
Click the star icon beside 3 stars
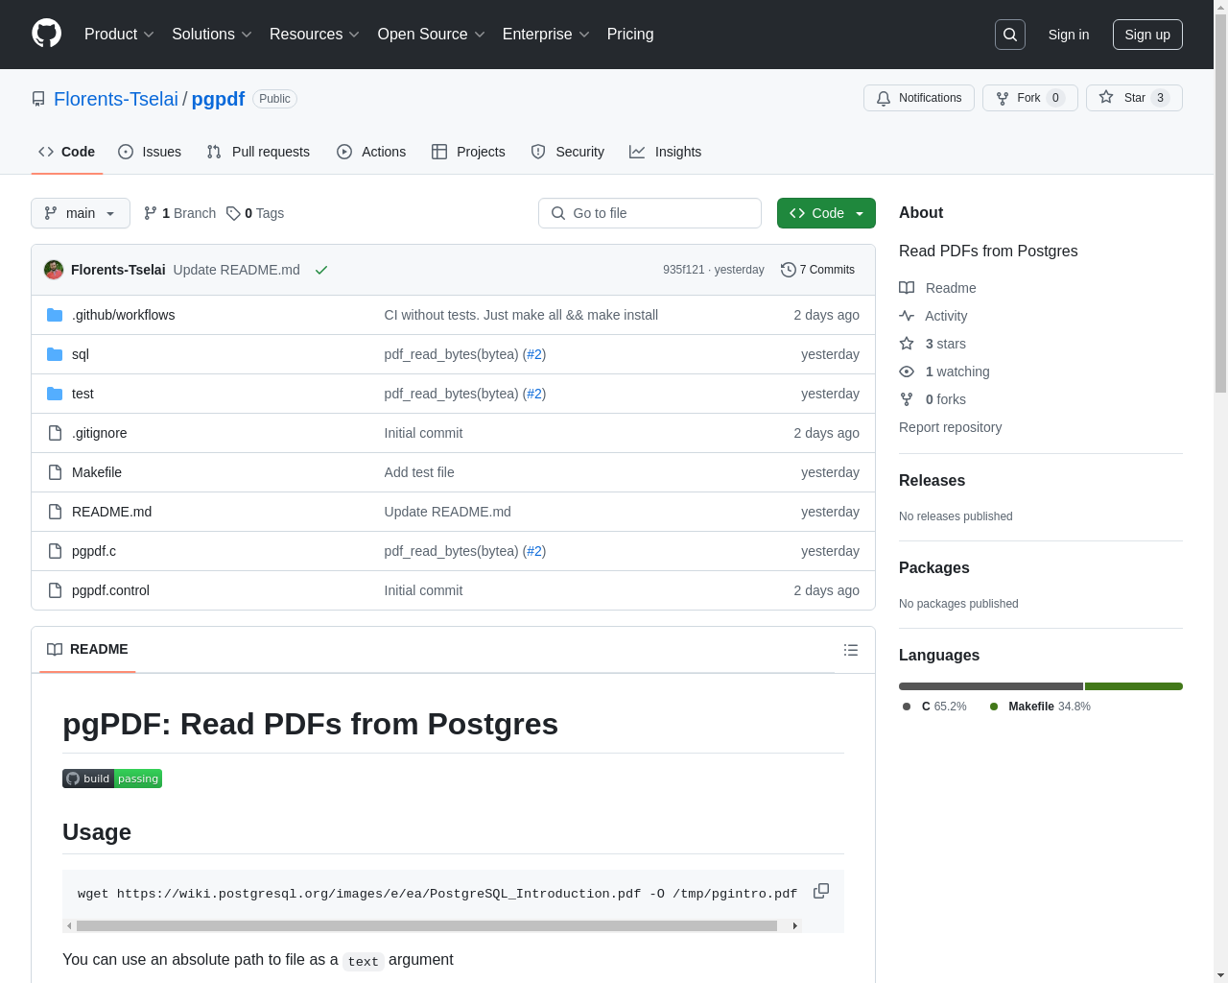pyautogui.click(x=907, y=344)
